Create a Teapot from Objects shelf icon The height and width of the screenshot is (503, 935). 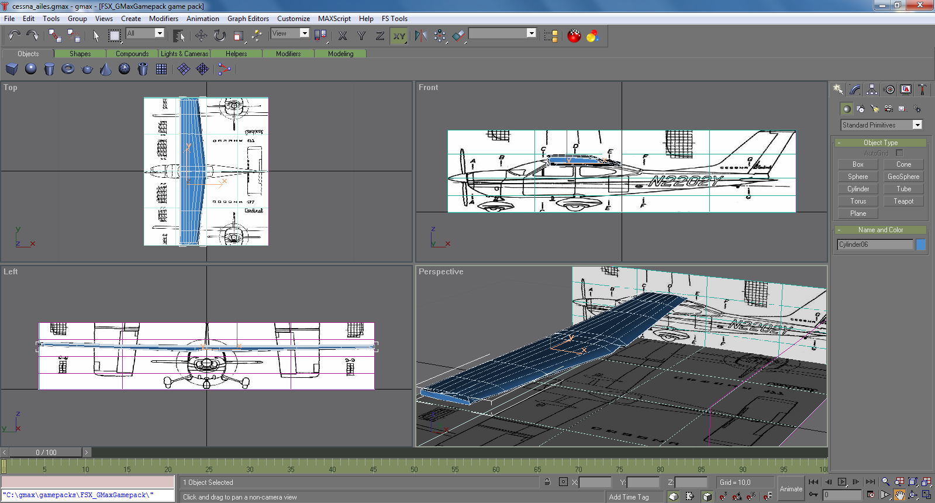point(87,69)
